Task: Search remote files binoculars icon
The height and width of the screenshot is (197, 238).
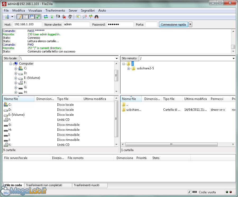Action: 97,17
